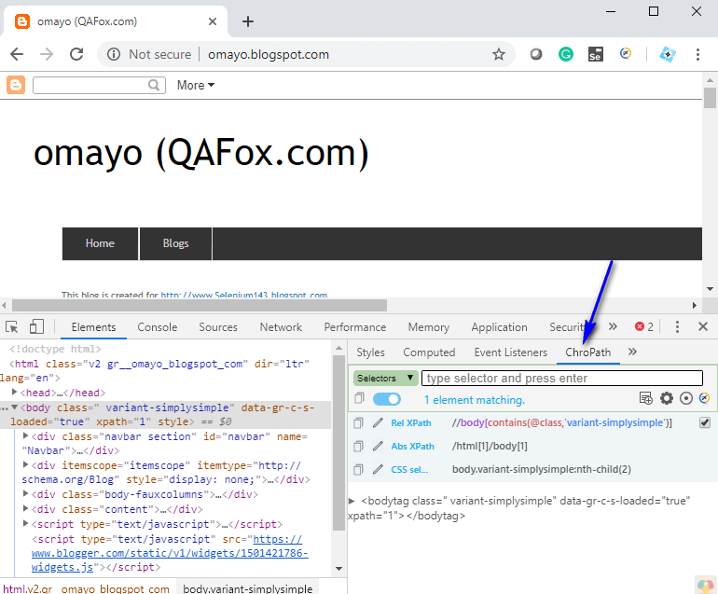Edit the Abs XPath with pencil icon
718x594 pixels.
[x=378, y=446]
